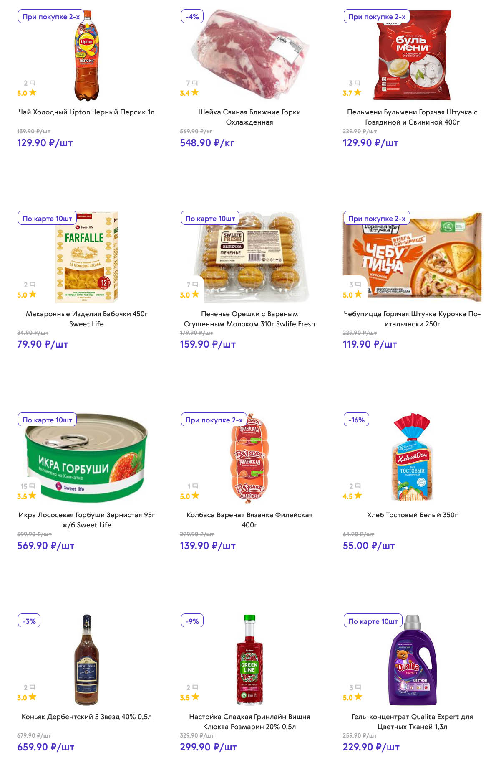The height and width of the screenshot is (758, 496).
Task: Click the star icon on Farfalle pasta
Action: [x=33, y=294]
